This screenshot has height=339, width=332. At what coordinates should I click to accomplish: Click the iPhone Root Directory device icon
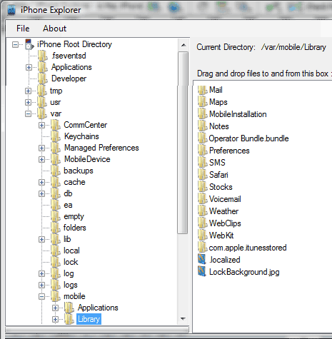[x=29, y=44]
